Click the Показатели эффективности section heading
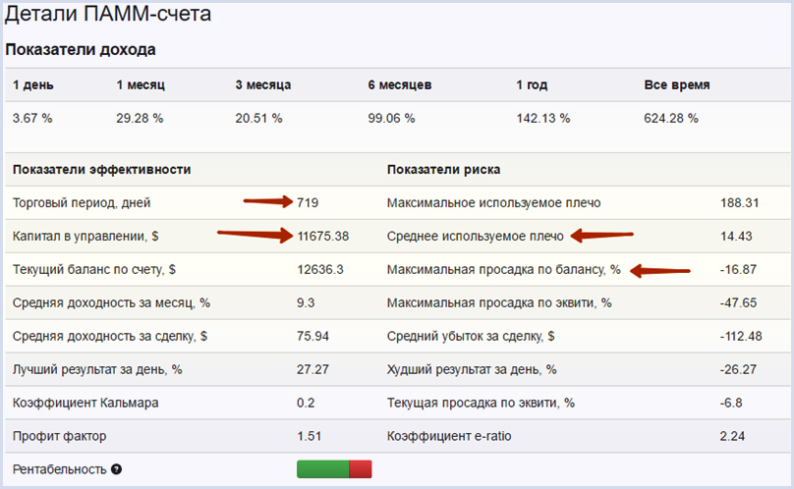The height and width of the screenshot is (489, 794). pyautogui.click(x=101, y=170)
